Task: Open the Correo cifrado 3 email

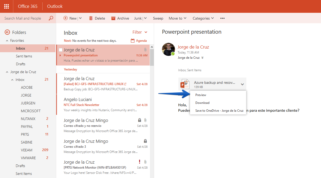Action: (103, 146)
